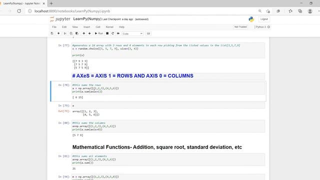Open the View menu
320x180 pixels.
tap(75, 27)
